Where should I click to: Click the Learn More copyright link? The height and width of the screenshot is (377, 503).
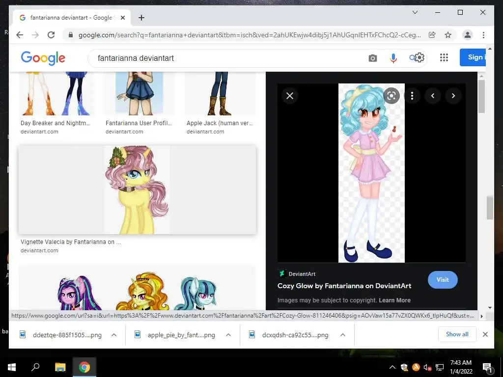(x=394, y=300)
